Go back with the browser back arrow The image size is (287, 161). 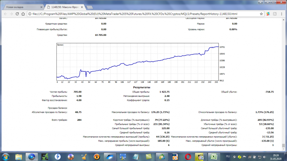pyautogui.click(x=5, y=14)
